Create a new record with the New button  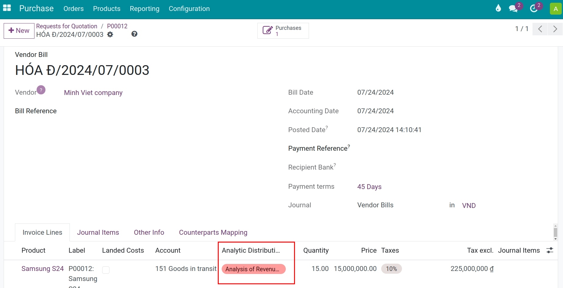(x=19, y=30)
